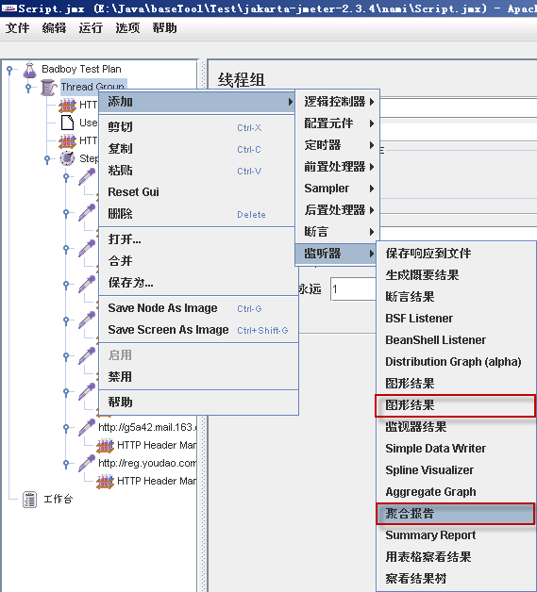Open the 逻辑控制器 submenu
The image size is (537, 592).
(x=337, y=102)
